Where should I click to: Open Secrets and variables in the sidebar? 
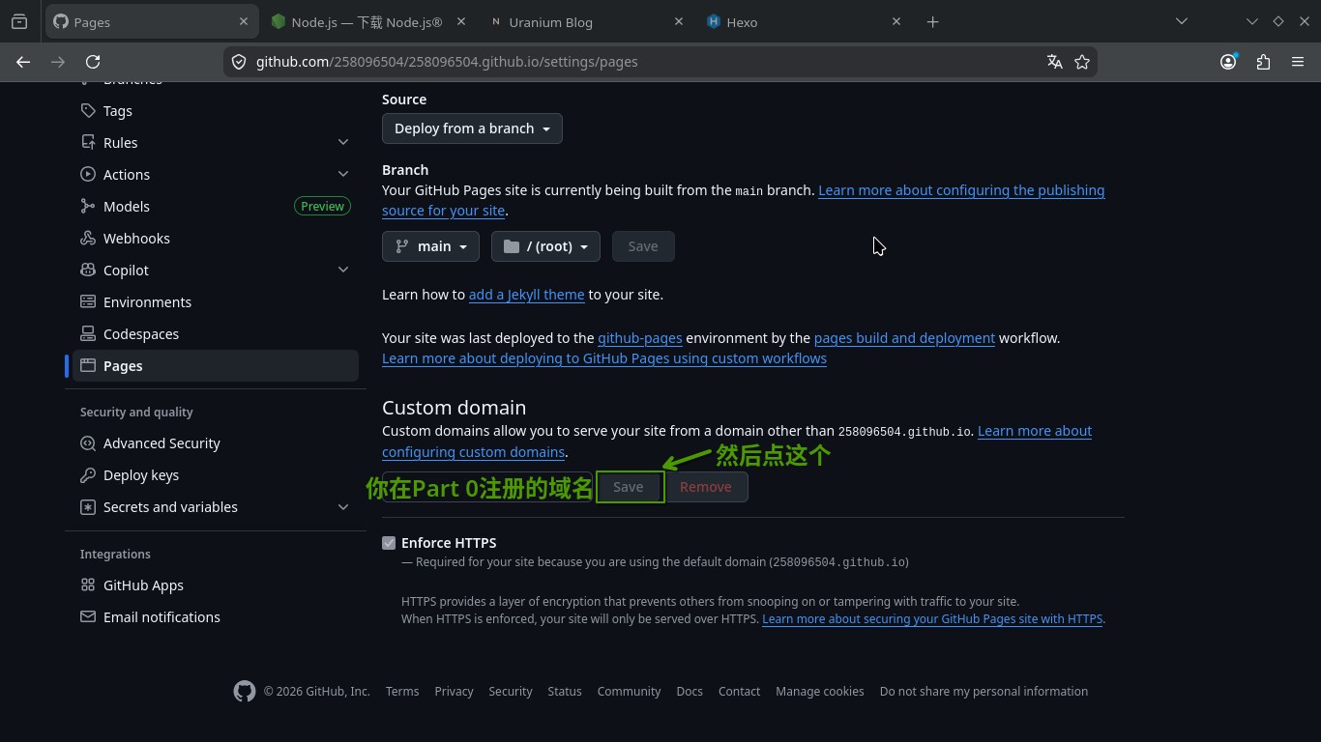pos(170,507)
